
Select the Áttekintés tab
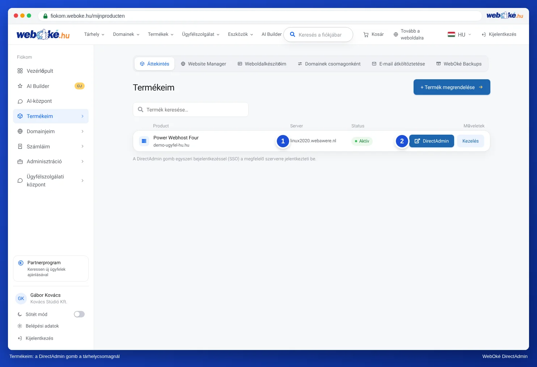coord(155,64)
